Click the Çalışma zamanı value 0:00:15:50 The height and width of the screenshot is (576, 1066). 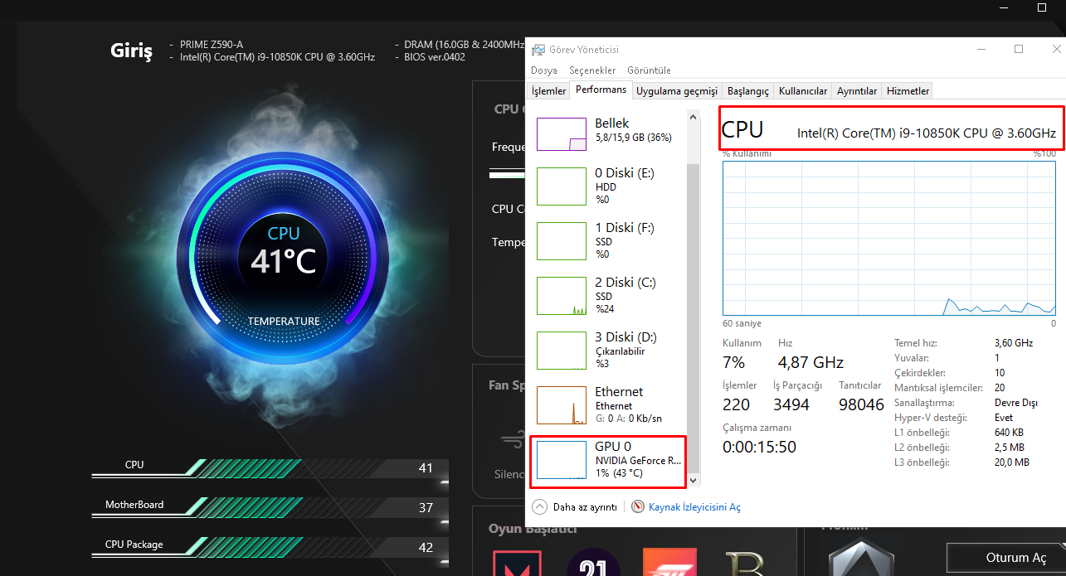tap(759, 447)
